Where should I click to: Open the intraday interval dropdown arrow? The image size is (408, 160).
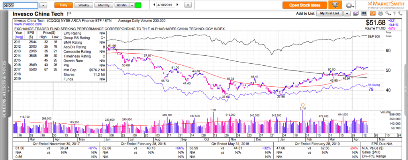pyautogui.click(x=131, y=5)
